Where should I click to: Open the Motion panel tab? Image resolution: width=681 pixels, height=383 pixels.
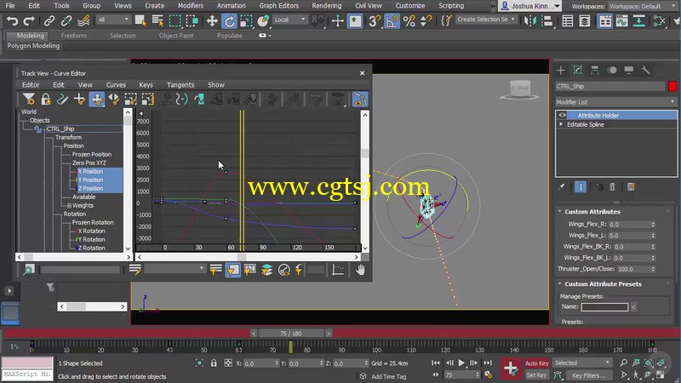(x=612, y=71)
